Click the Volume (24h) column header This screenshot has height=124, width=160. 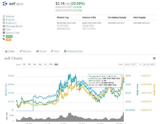point(89,17)
